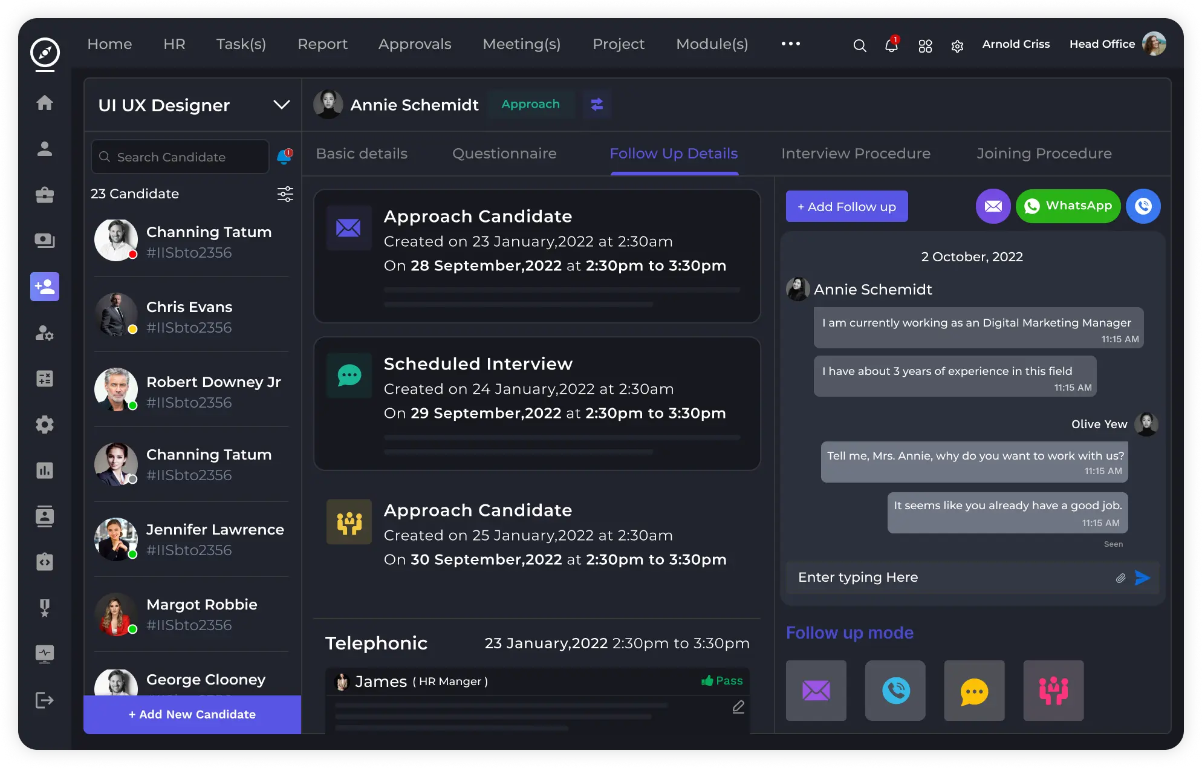Open the apps grid icon
1202x768 pixels.
pyautogui.click(x=925, y=46)
